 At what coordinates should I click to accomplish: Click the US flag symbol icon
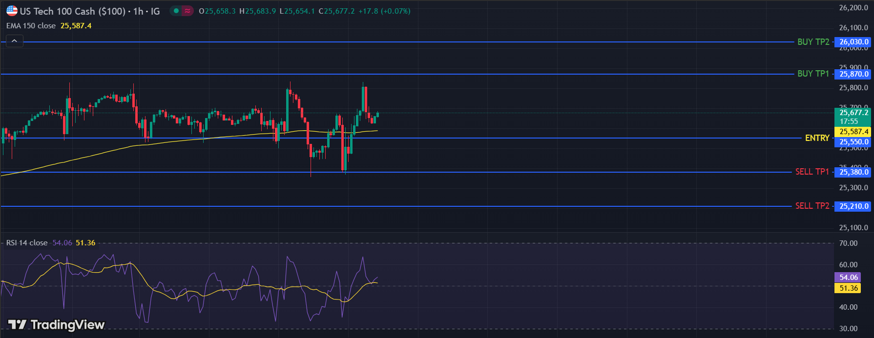12,11
